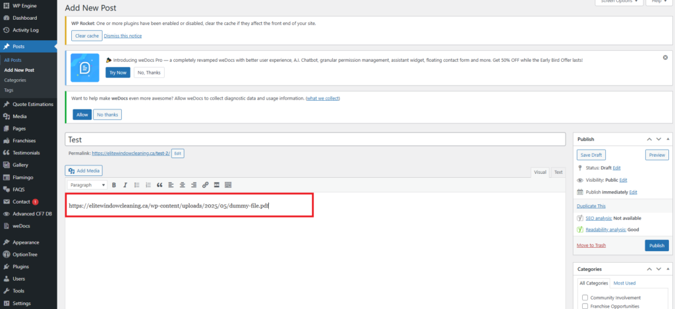Check the Community Involvement category
This screenshot has height=309, width=675.
pyautogui.click(x=585, y=298)
